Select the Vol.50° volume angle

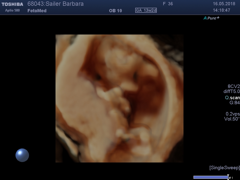tap(232, 119)
